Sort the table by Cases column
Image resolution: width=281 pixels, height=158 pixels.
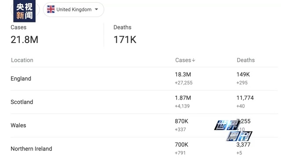[x=183, y=60]
